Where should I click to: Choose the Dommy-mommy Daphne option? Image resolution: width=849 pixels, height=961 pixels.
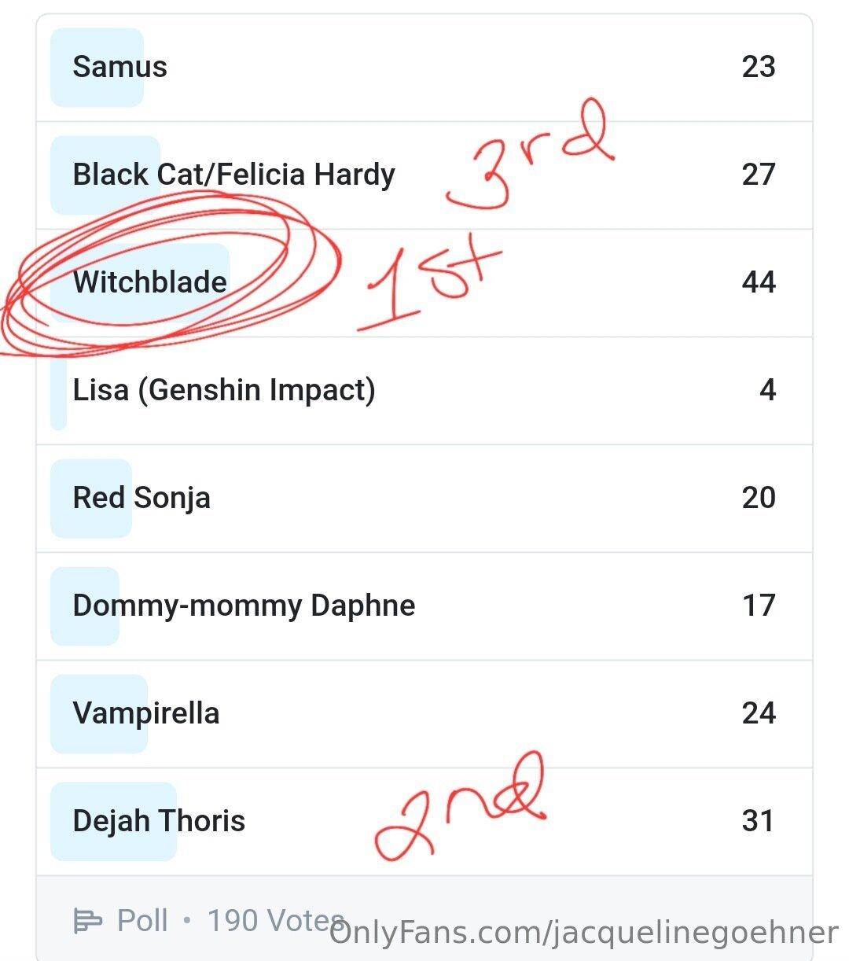[244, 606]
